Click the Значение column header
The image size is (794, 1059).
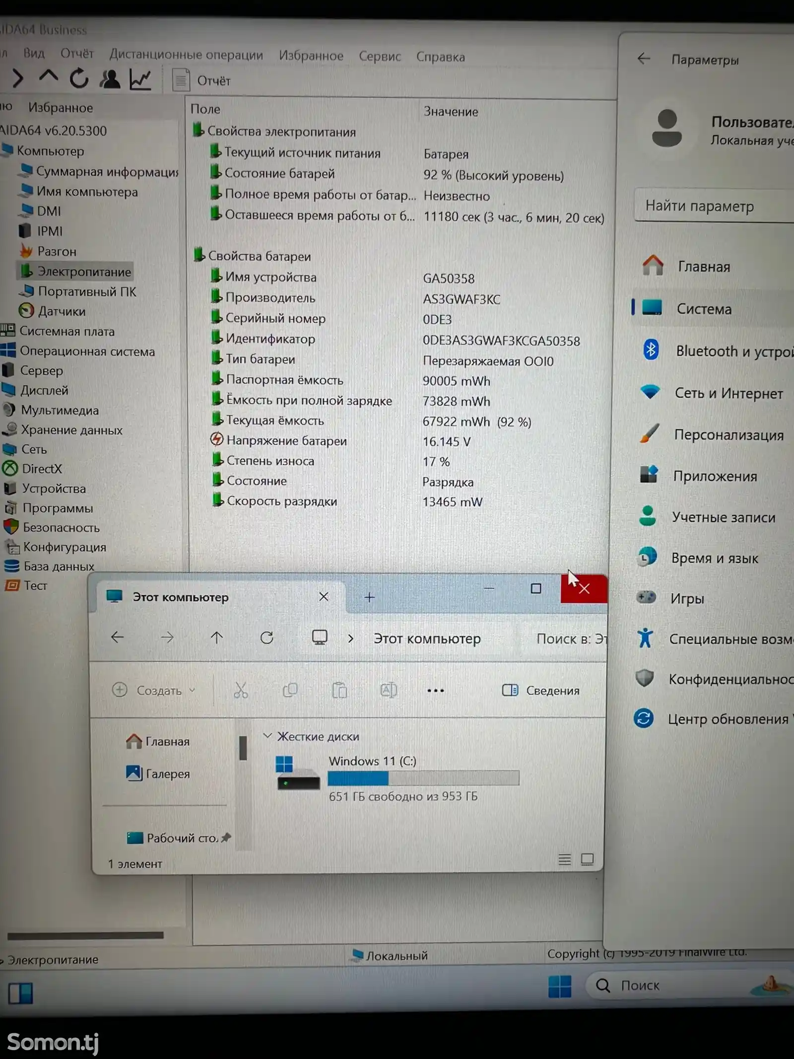(451, 112)
